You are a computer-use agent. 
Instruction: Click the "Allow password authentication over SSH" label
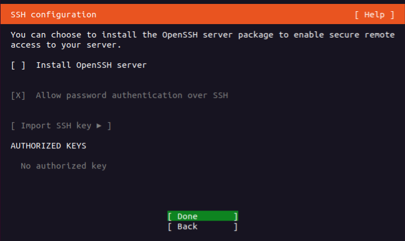pos(131,95)
